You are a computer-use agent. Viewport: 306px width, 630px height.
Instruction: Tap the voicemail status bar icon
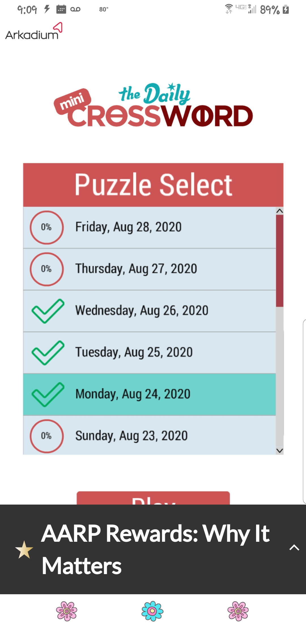75,9
